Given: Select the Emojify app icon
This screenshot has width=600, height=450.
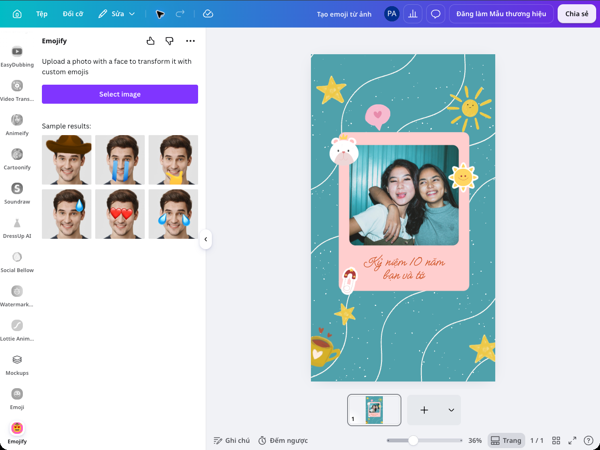Looking at the screenshot, I should pyautogui.click(x=17, y=428).
